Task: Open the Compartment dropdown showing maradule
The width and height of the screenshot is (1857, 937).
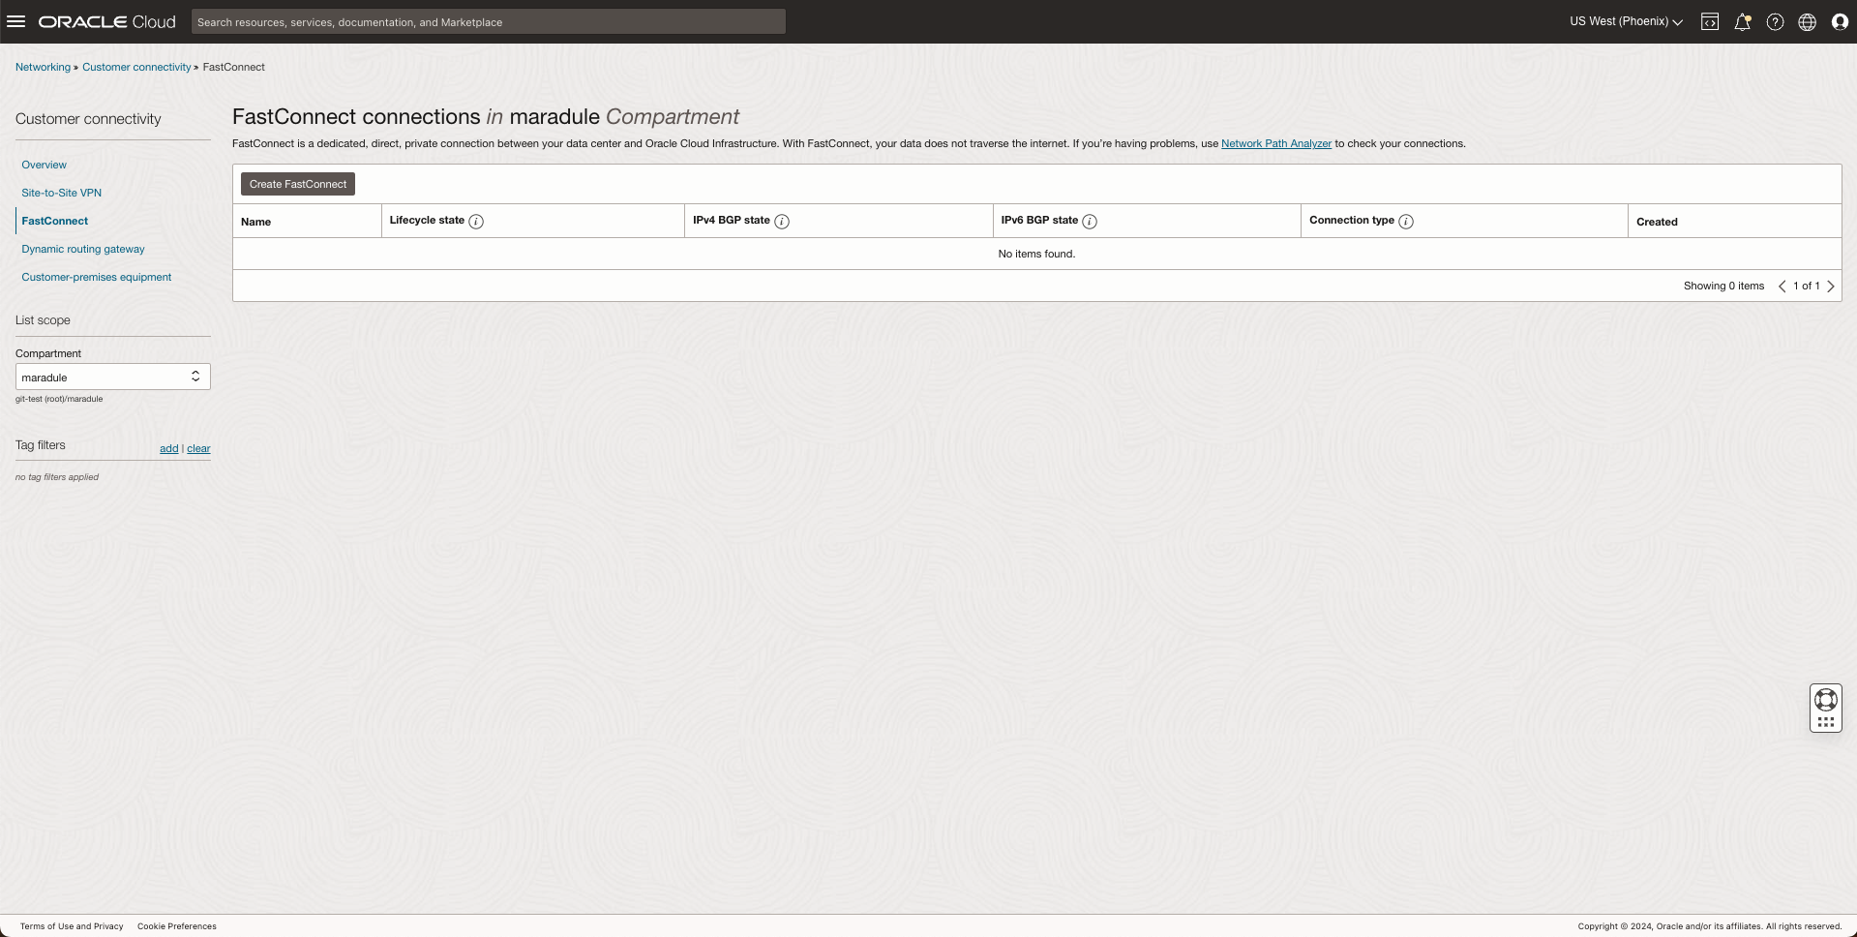Action: pos(113,377)
